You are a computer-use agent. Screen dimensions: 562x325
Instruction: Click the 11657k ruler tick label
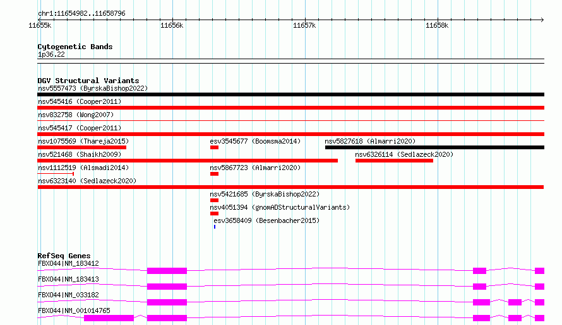pos(304,25)
